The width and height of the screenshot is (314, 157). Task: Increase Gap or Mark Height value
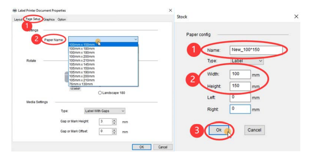pyautogui.click(x=114, y=120)
